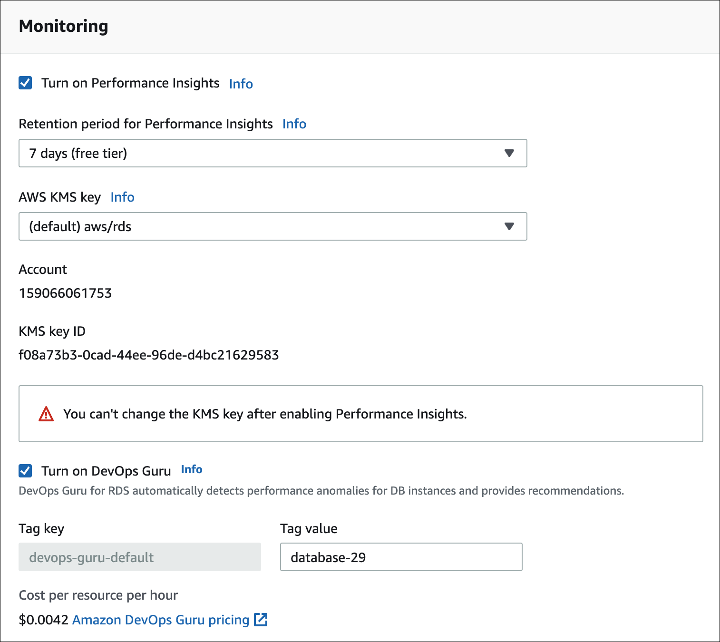Expand the AWS KMS key dropdown
The height and width of the screenshot is (642, 720).
pyautogui.click(x=272, y=226)
